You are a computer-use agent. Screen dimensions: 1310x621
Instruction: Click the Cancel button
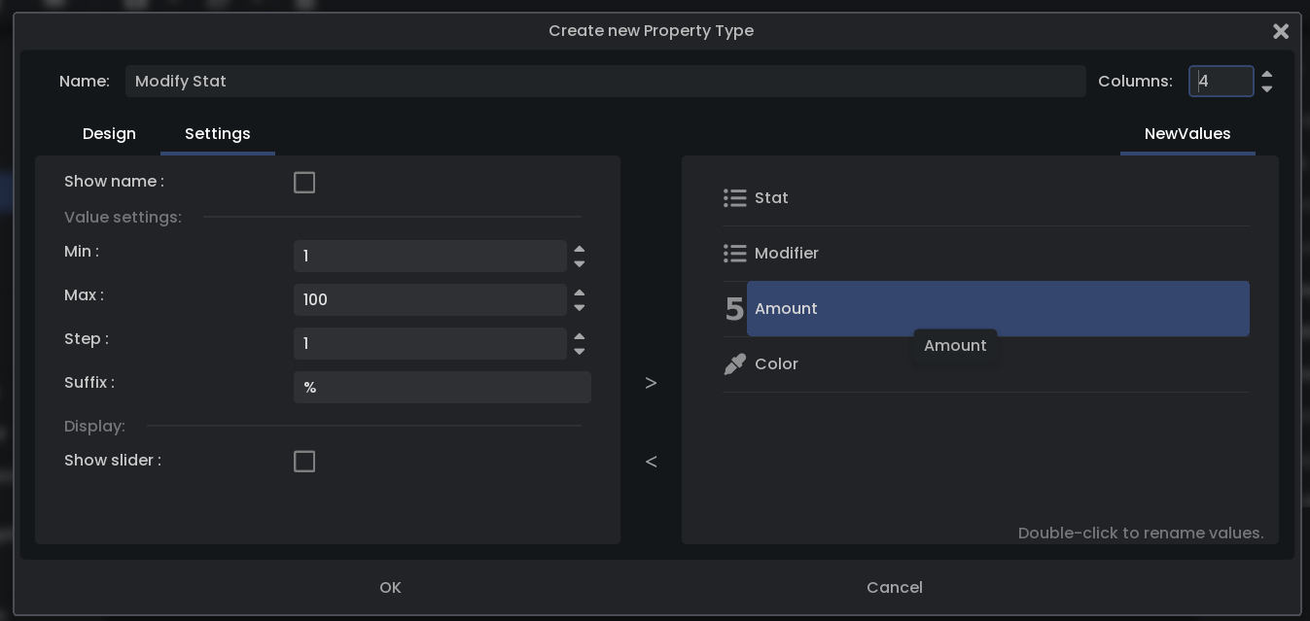pyautogui.click(x=894, y=587)
